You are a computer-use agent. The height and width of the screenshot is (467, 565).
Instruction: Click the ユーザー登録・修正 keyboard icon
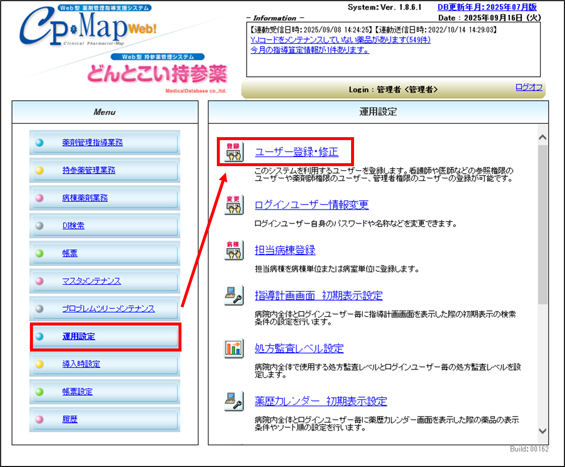234,152
